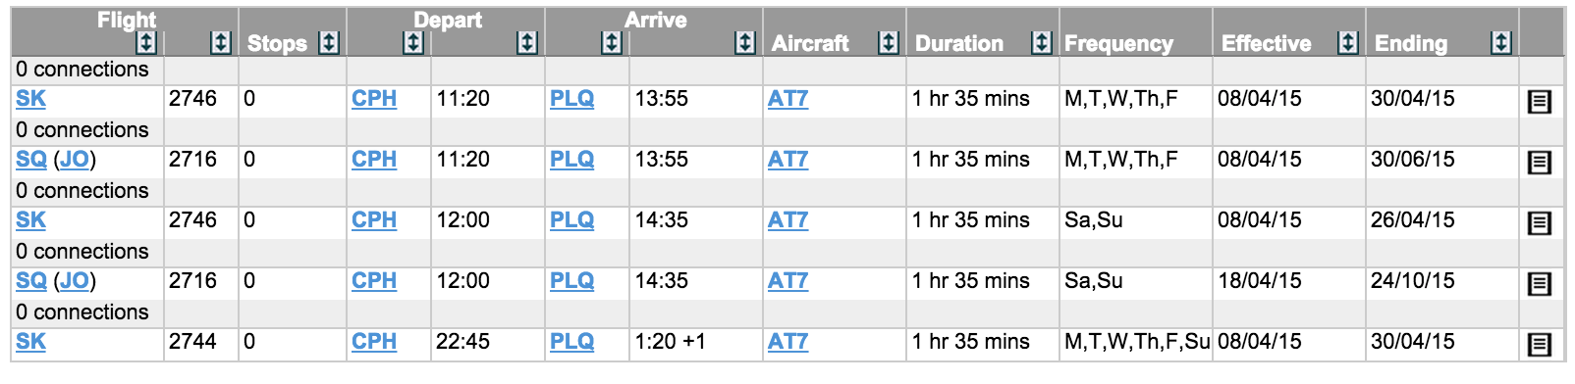Sort by flight airline code arrows
The width and height of the screenshot is (1575, 384).
coord(146,42)
